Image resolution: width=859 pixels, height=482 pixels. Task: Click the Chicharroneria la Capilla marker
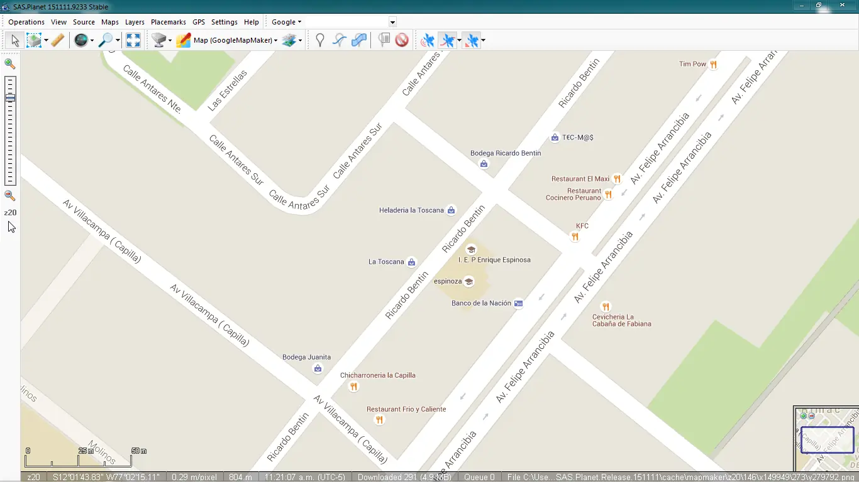[353, 387]
